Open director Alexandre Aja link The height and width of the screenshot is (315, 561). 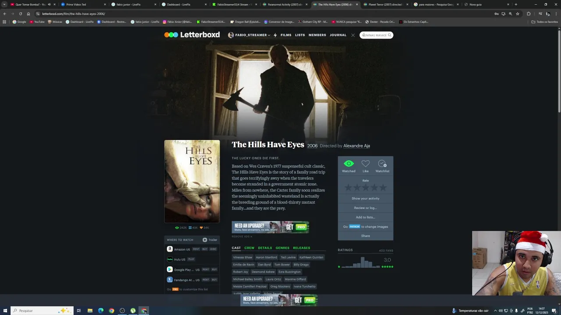[357, 146]
